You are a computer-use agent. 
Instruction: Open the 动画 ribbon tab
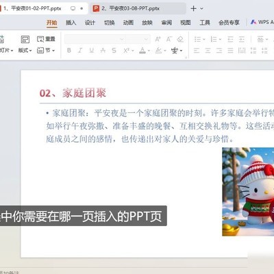click(128, 23)
